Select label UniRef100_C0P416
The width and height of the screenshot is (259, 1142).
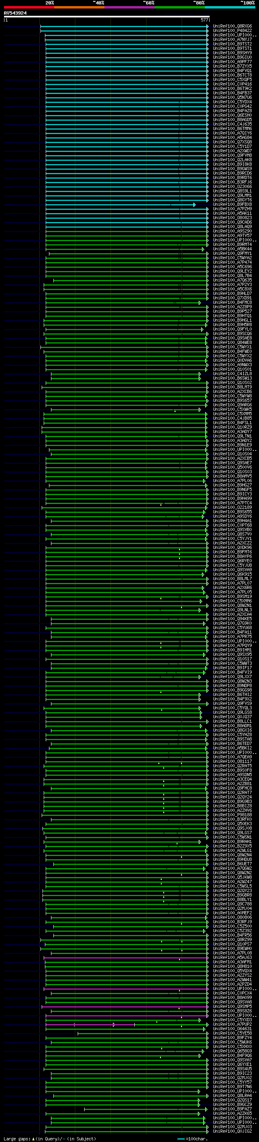[232, 84]
